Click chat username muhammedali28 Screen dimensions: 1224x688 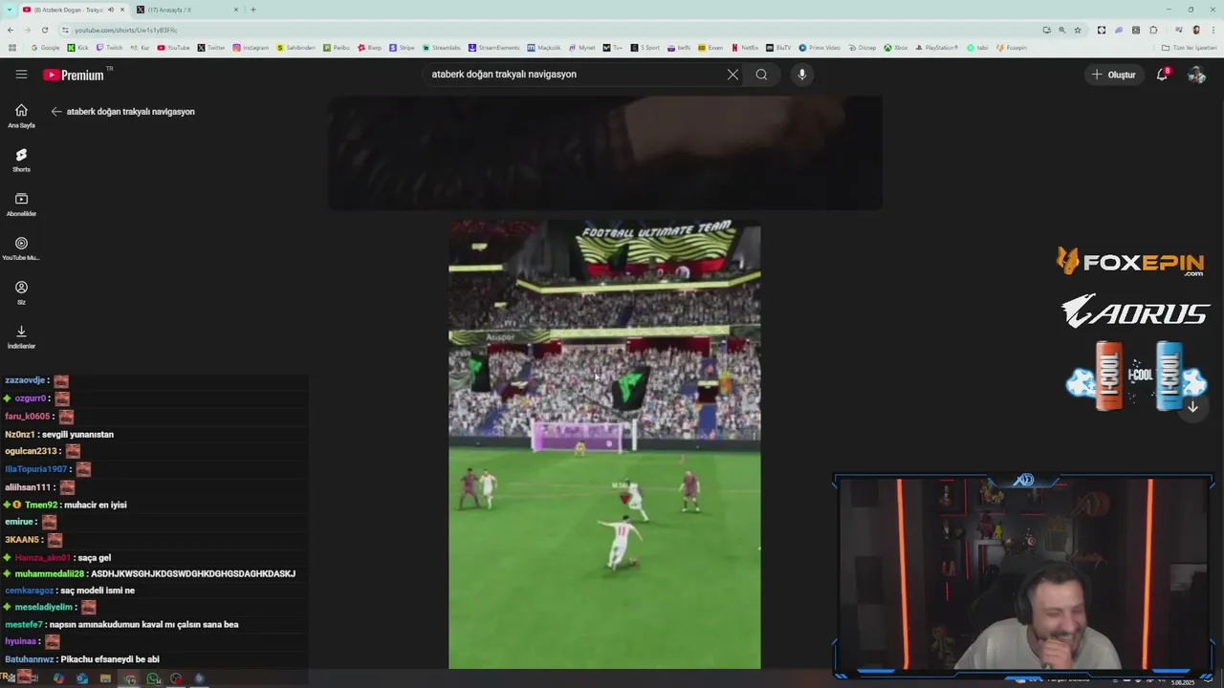[x=50, y=573]
